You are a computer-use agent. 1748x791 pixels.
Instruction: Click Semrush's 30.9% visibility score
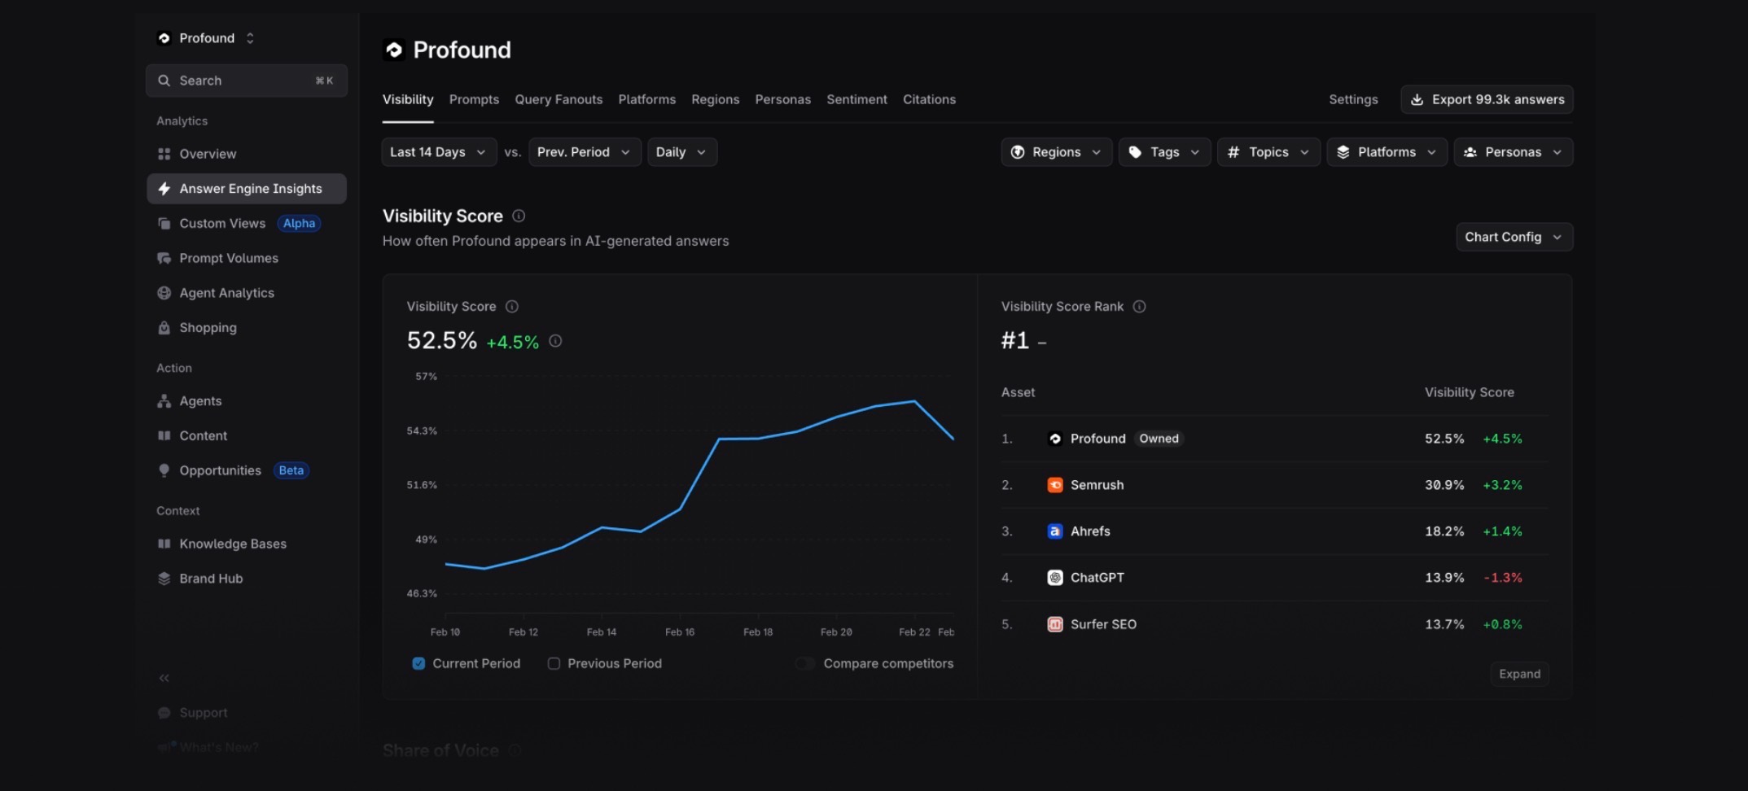1444,485
